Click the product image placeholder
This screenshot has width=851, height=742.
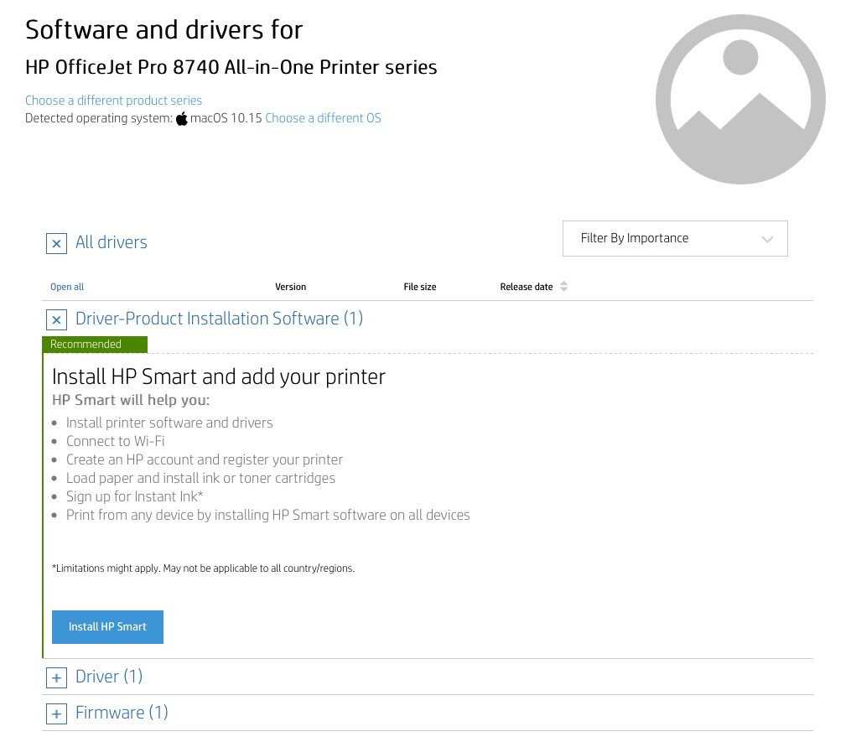(x=740, y=99)
